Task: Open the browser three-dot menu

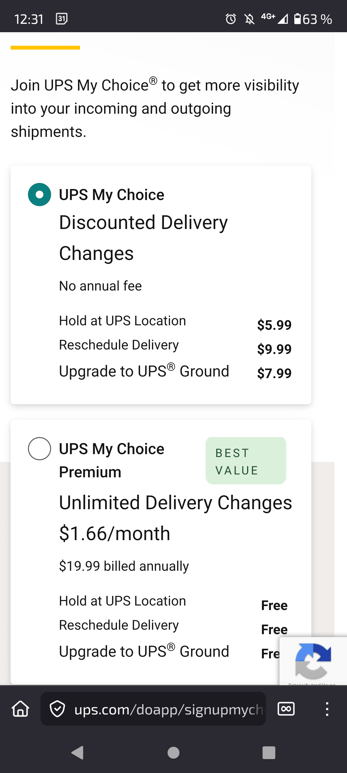Action: click(x=327, y=709)
